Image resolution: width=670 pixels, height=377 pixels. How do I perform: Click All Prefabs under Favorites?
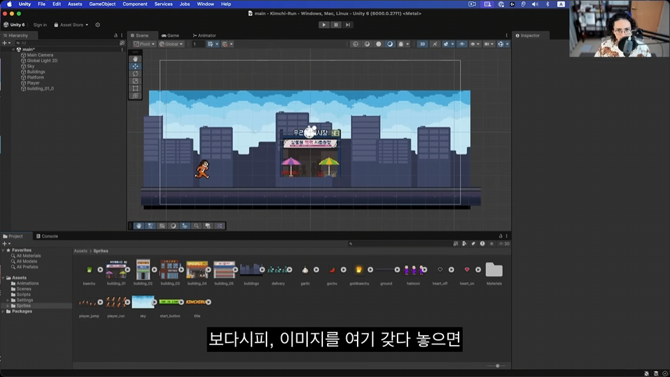27,267
